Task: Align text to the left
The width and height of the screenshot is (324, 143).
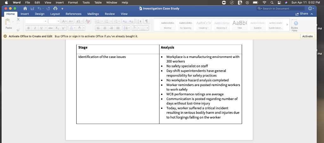Action: pyautogui.click(x=98, y=28)
